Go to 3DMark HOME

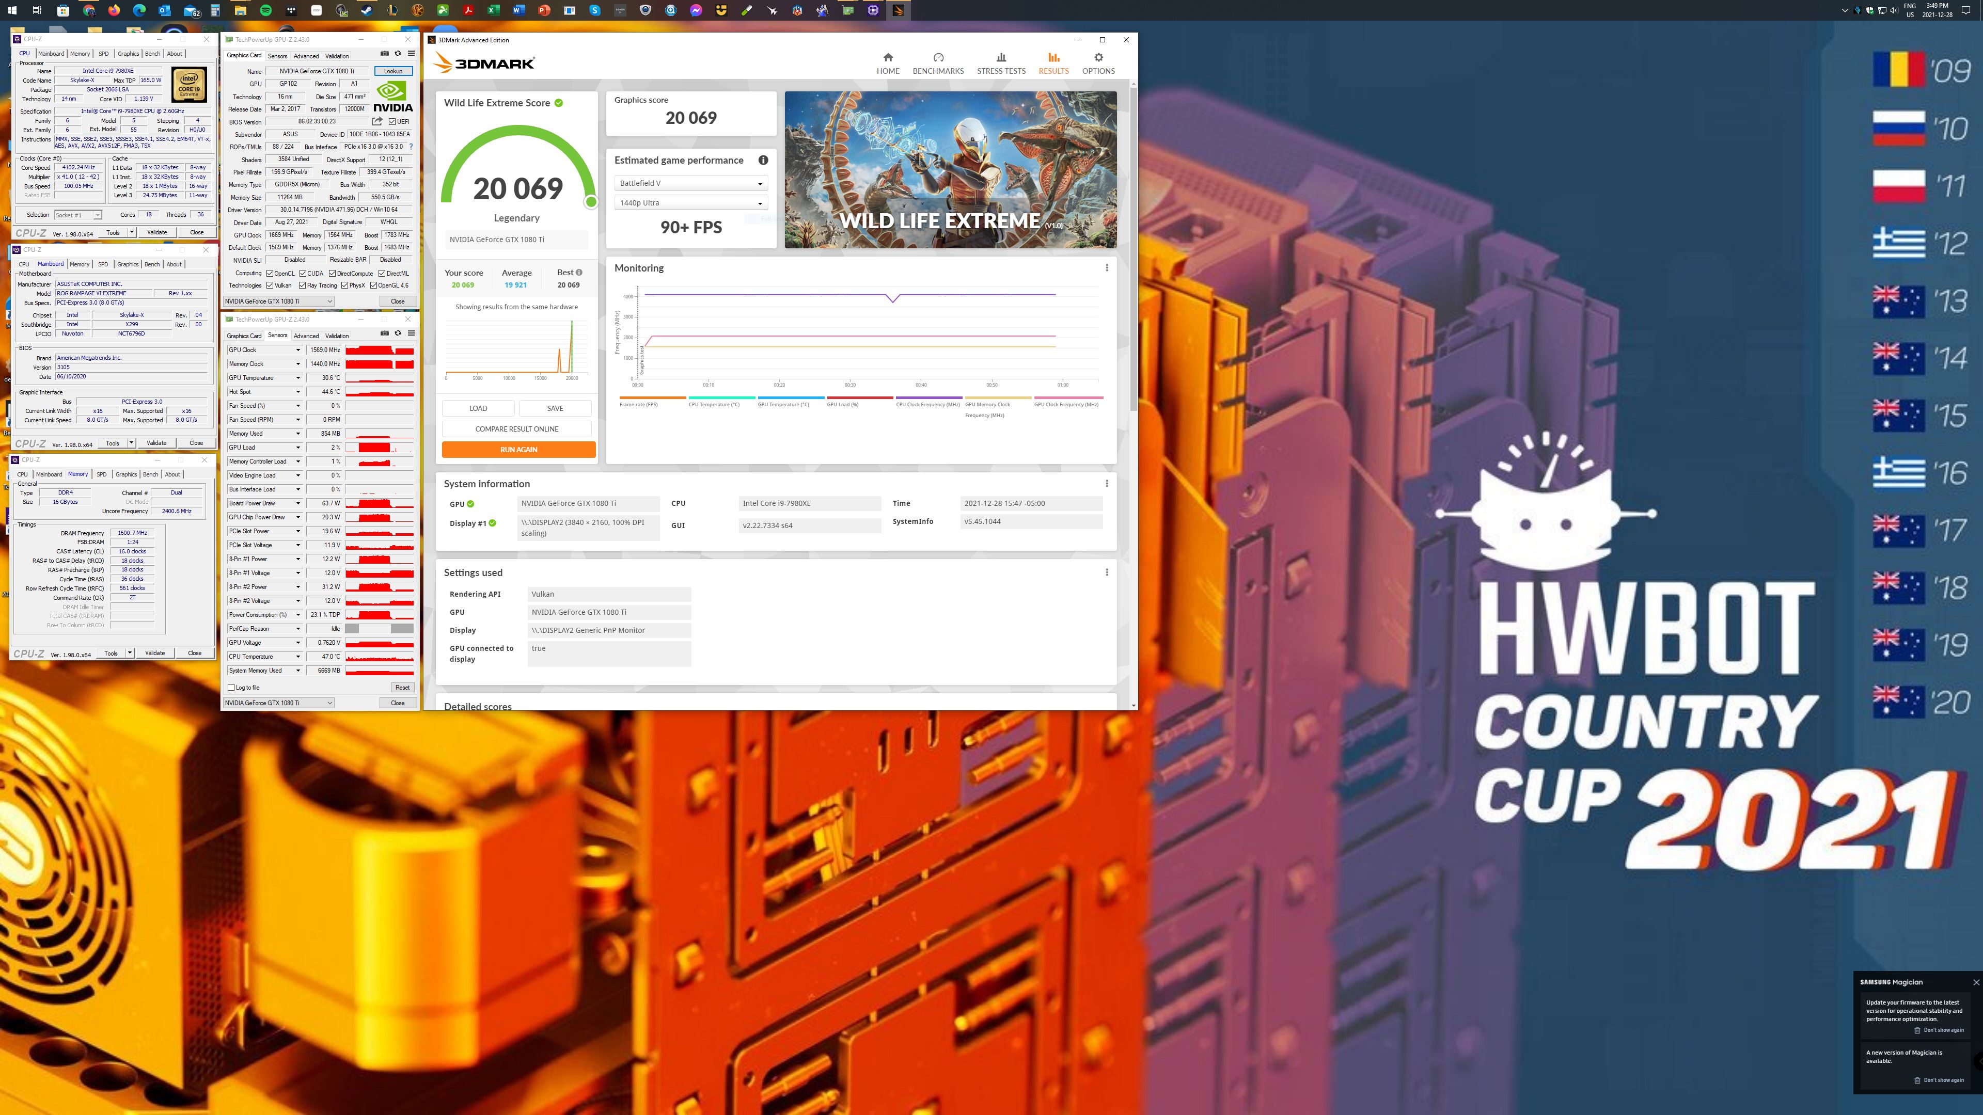[888, 63]
